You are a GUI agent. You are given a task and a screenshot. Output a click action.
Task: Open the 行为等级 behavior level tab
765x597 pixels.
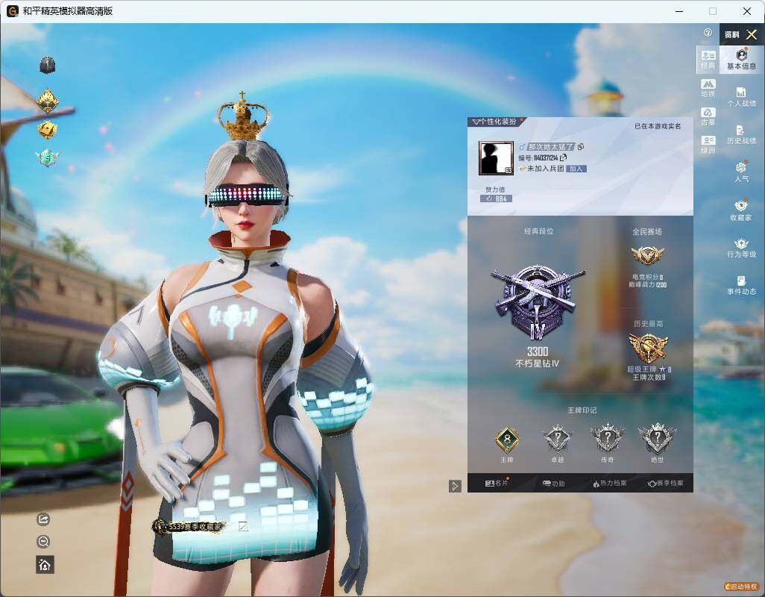tap(741, 248)
